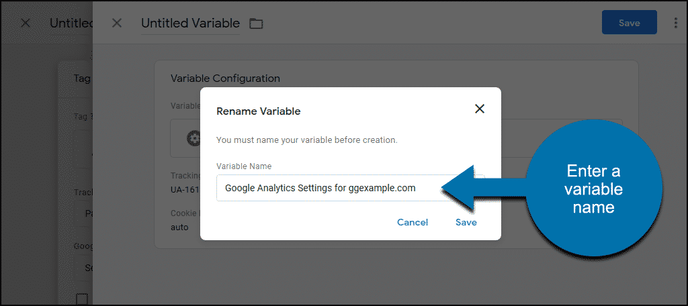Screen dimensions: 688x306
Task: Click the folder icon beside Untitled Variable
Action: point(256,23)
